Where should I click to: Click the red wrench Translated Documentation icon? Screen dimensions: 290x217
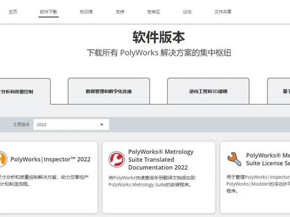coord(116,159)
